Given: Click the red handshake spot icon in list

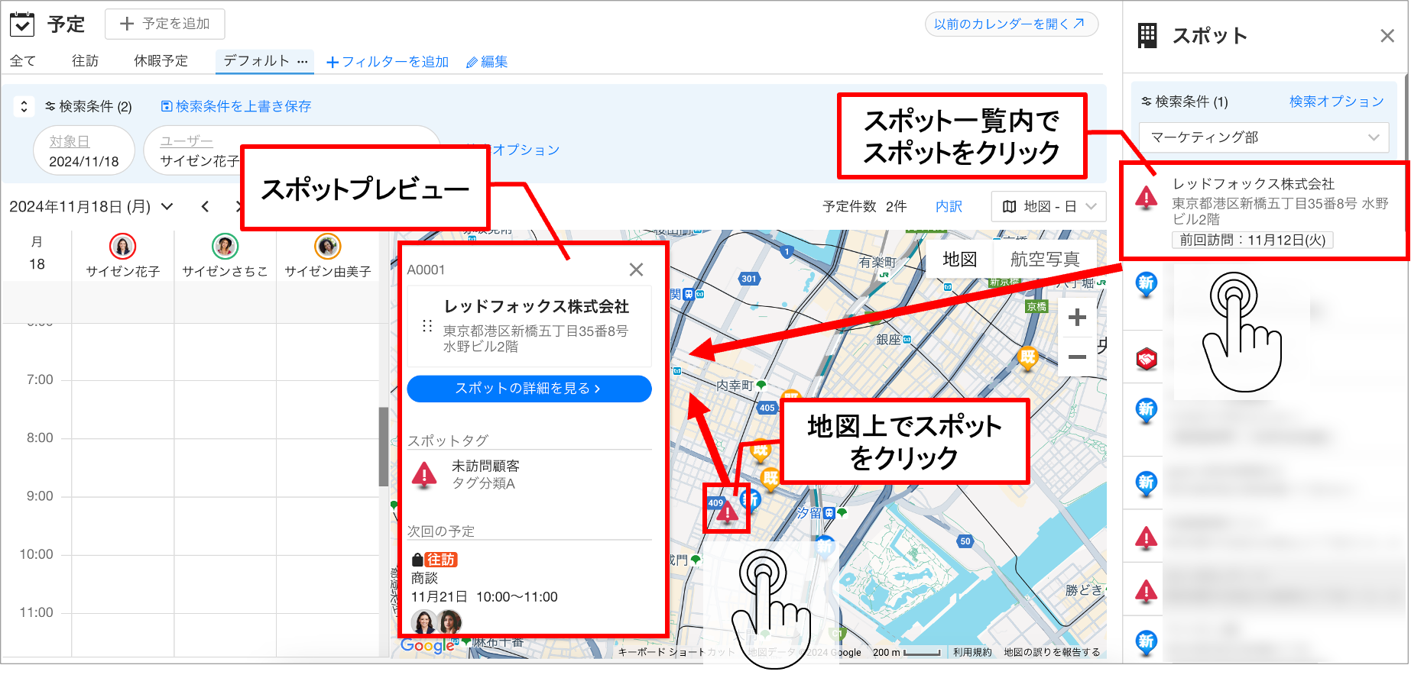Looking at the screenshot, I should [x=1146, y=358].
